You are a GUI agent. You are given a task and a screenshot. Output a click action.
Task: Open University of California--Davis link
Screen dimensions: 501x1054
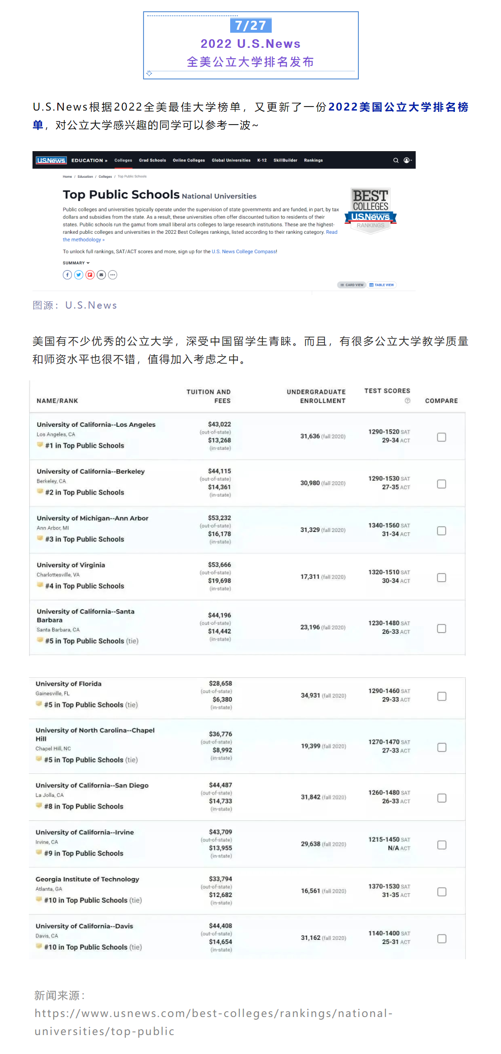[84, 926]
